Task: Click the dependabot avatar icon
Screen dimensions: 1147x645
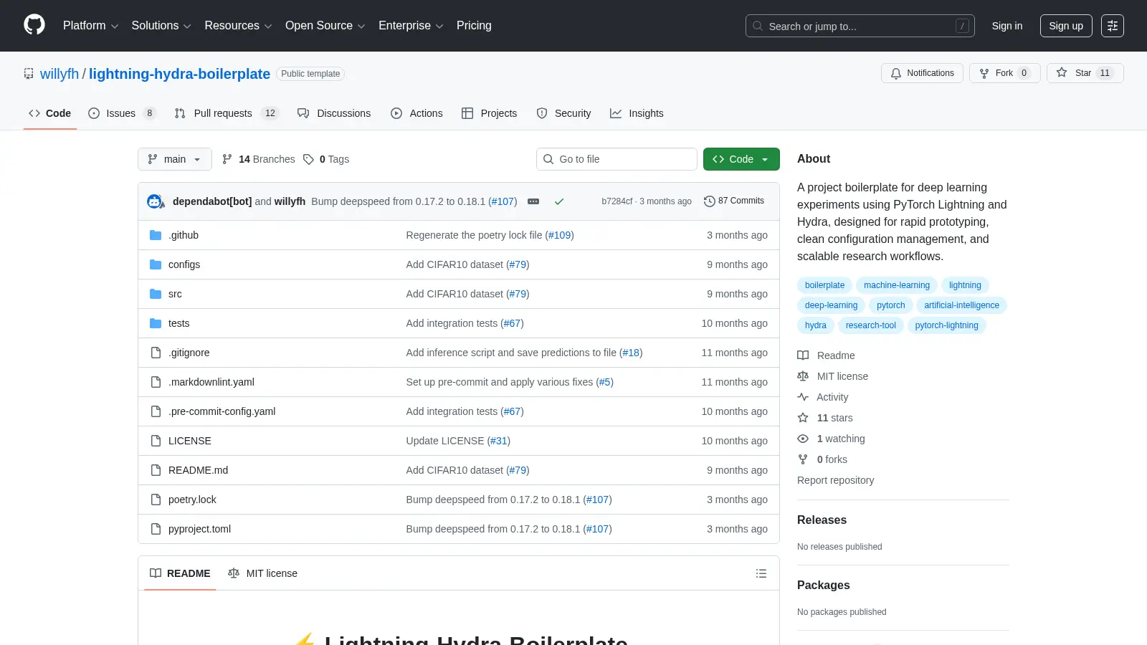Action: click(x=155, y=201)
